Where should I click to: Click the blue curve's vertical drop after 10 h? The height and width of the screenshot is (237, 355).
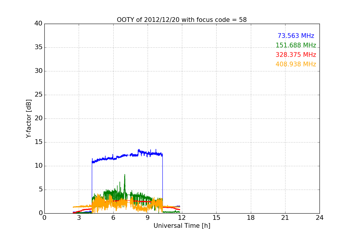click(163, 181)
